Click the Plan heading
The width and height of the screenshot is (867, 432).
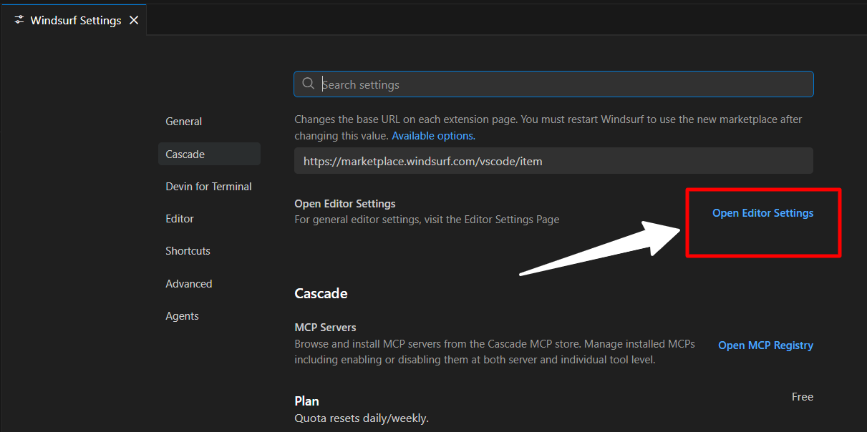click(306, 401)
